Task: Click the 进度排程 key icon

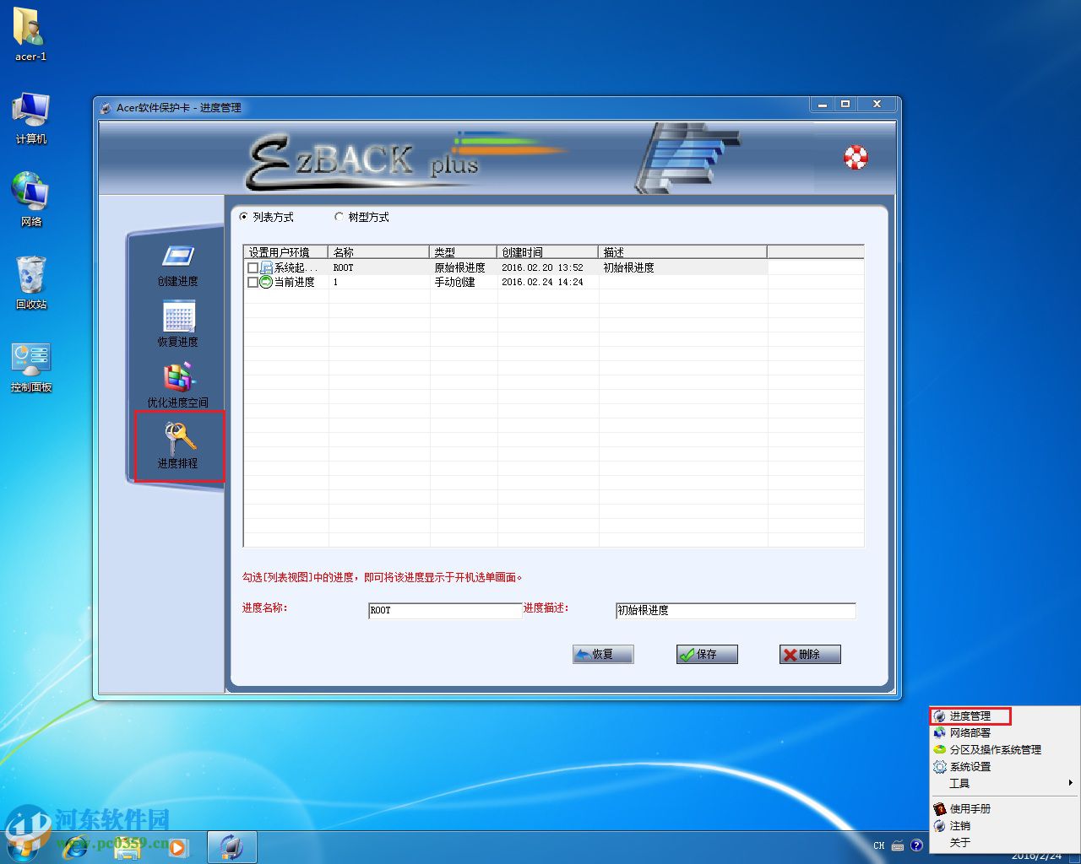Action: coord(179,439)
